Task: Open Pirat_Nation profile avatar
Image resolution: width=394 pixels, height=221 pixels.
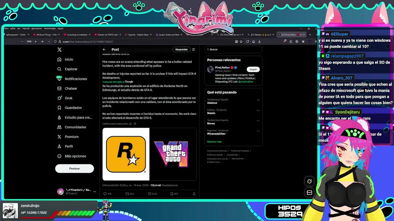Action: (x=210, y=69)
